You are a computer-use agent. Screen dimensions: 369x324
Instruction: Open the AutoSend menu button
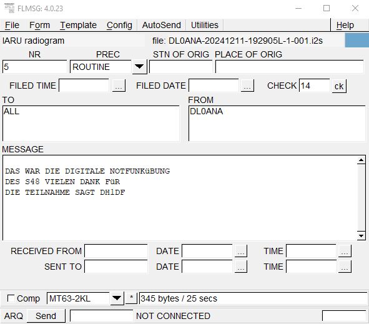[162, 25]
